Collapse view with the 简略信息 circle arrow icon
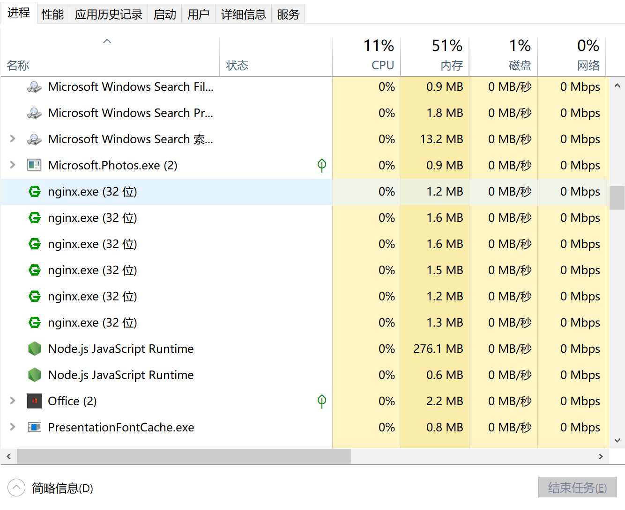 (x=16, y=488)
